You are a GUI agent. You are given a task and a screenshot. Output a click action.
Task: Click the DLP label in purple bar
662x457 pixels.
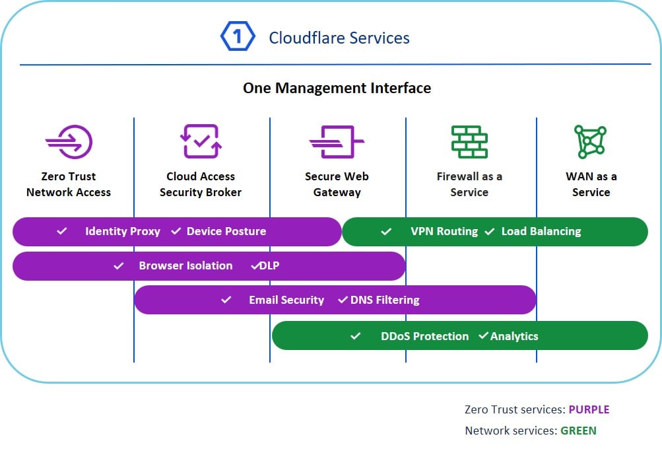click(x=269, y=265)
